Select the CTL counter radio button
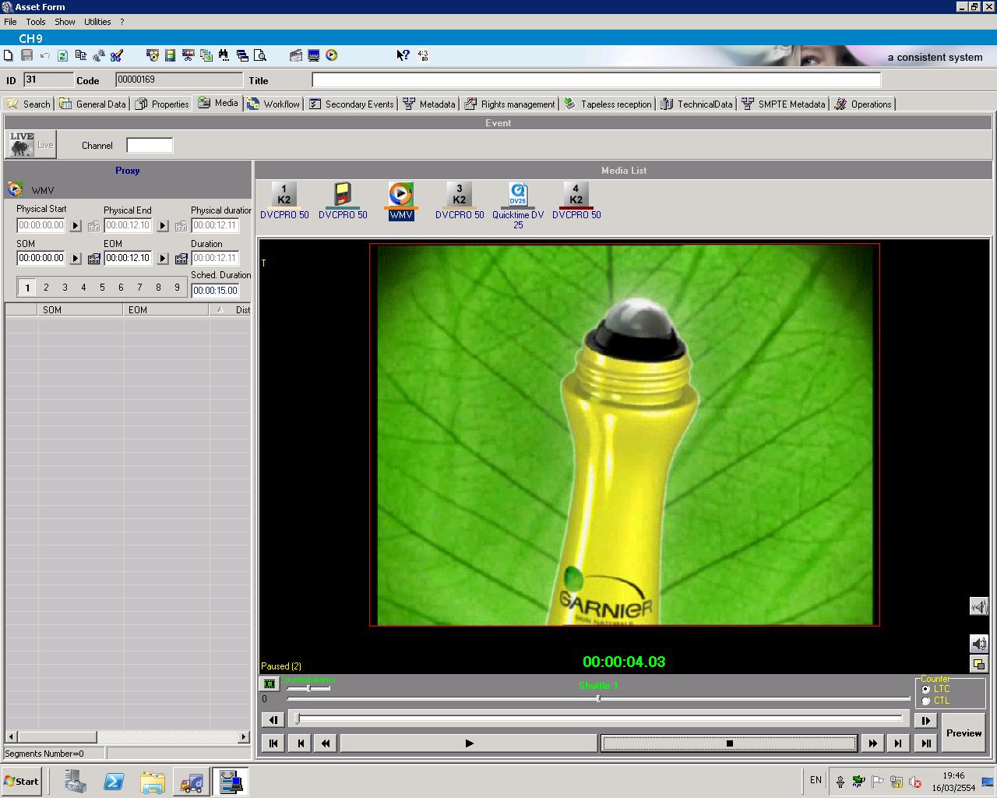The width and height of the screenshot is (997, 798). (x=925, y=701)
